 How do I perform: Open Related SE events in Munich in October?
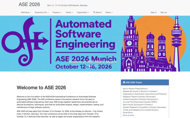click(139, 91)
